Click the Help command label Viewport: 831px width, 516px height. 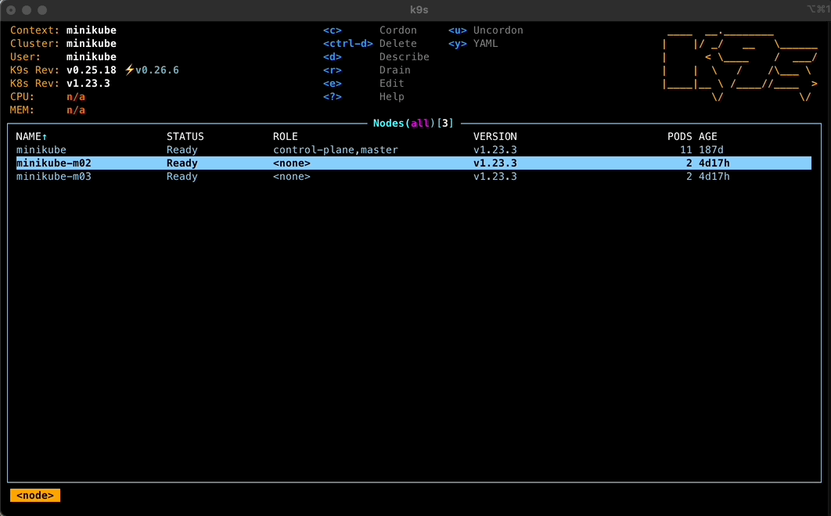(x=392, y=96)
